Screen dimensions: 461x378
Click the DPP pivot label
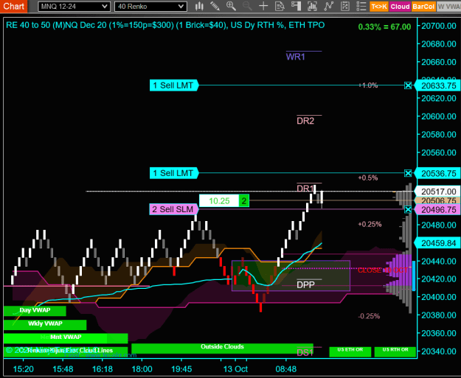click(x=305, y=284)
